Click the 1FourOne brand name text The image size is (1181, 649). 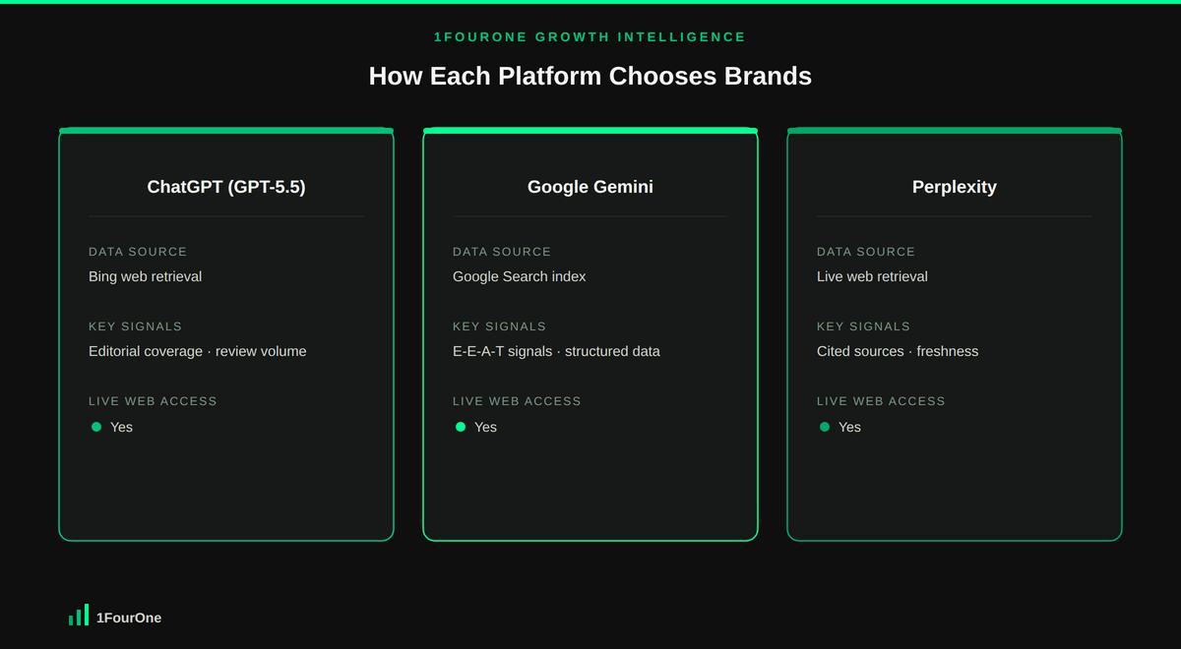tap(129, 618)
